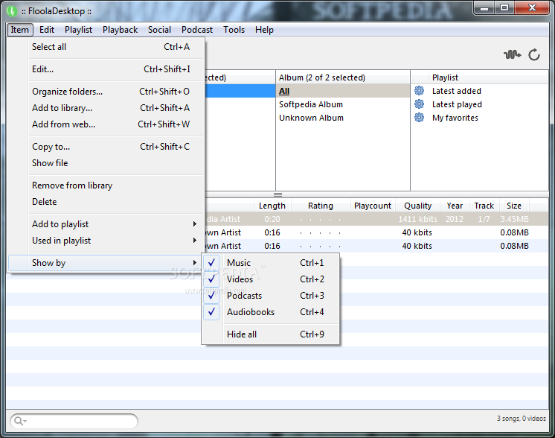Click the 2012 year cell
The height and width of the screenshot is (438, 555).
tap(455, 219)
